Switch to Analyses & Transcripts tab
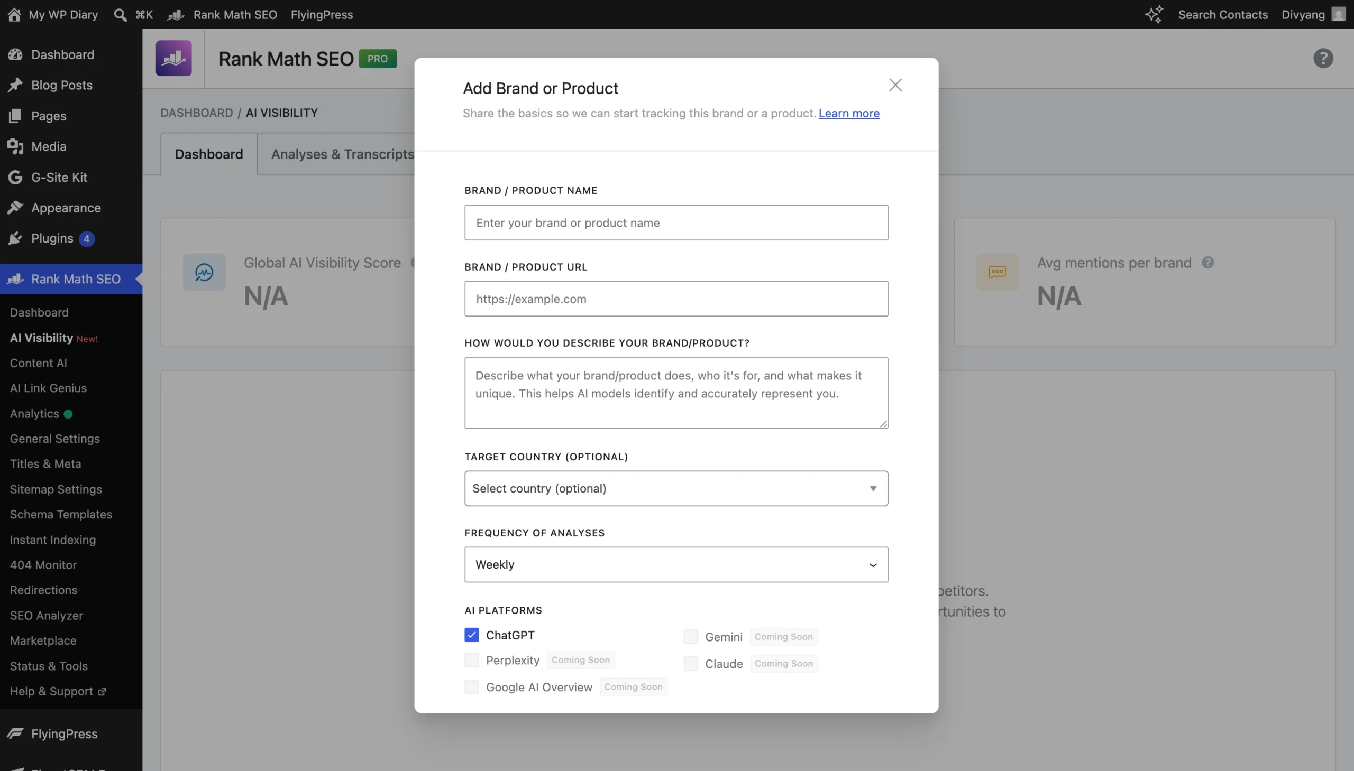 coord(342,154)
